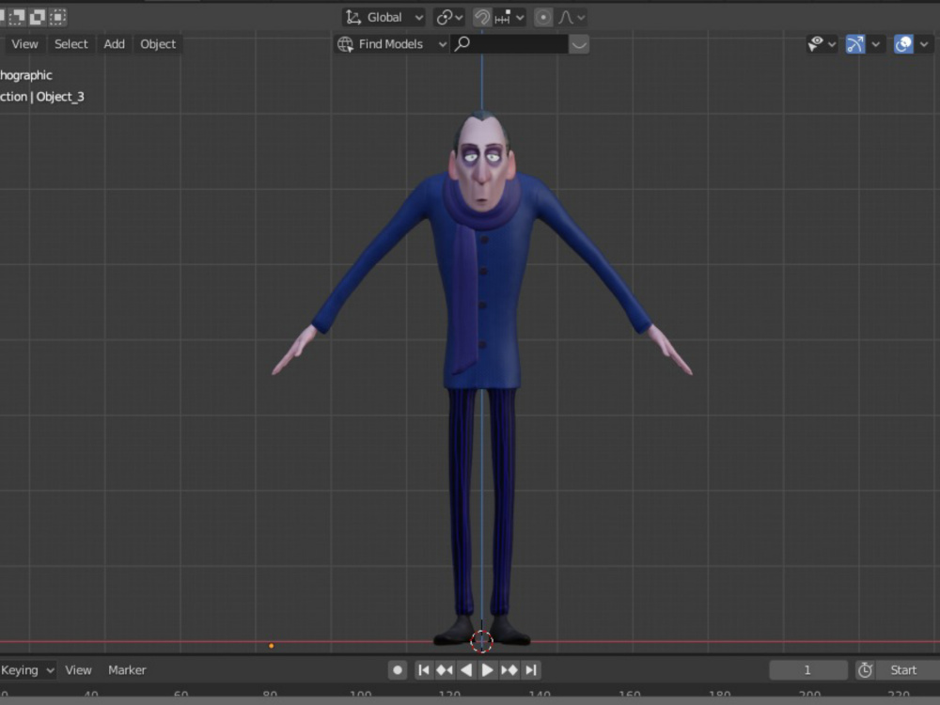Open the timeline View menu
Viewport: 940px width, 705px height.
pos(79,669)
